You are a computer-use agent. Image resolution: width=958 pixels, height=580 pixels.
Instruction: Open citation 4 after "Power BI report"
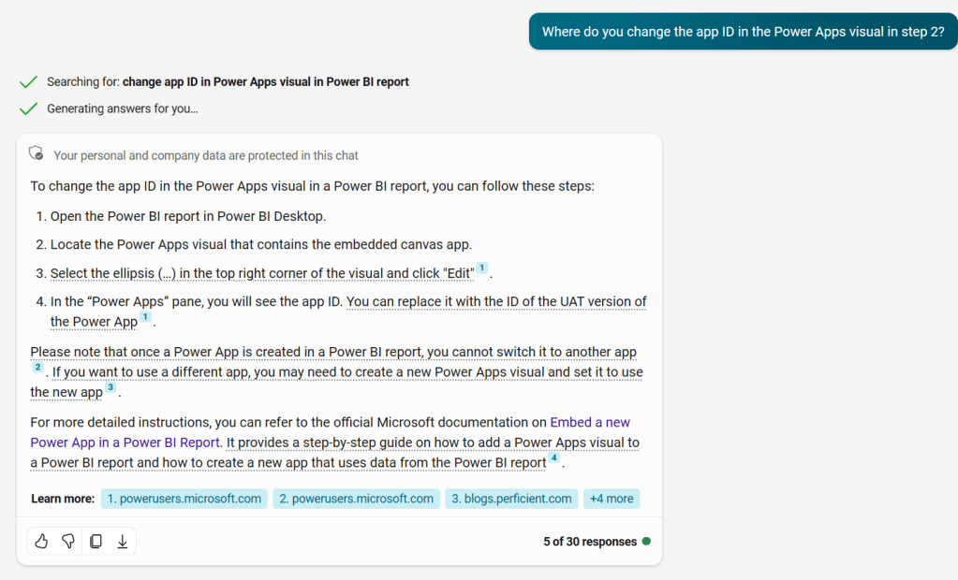(553, 458)
